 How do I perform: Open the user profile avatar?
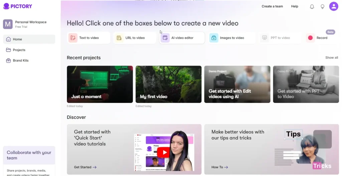334,6
